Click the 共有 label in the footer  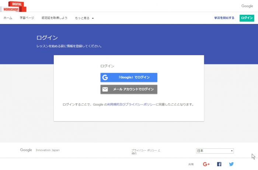pyautogui.click(x=191, y=164)
